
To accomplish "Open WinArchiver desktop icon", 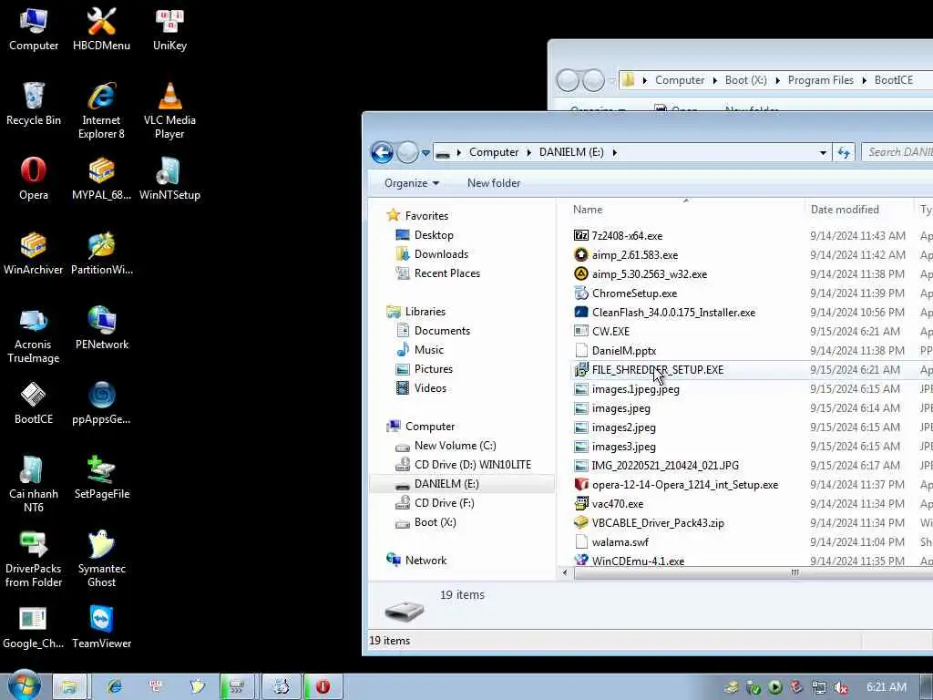I will (x=34, y=254).
